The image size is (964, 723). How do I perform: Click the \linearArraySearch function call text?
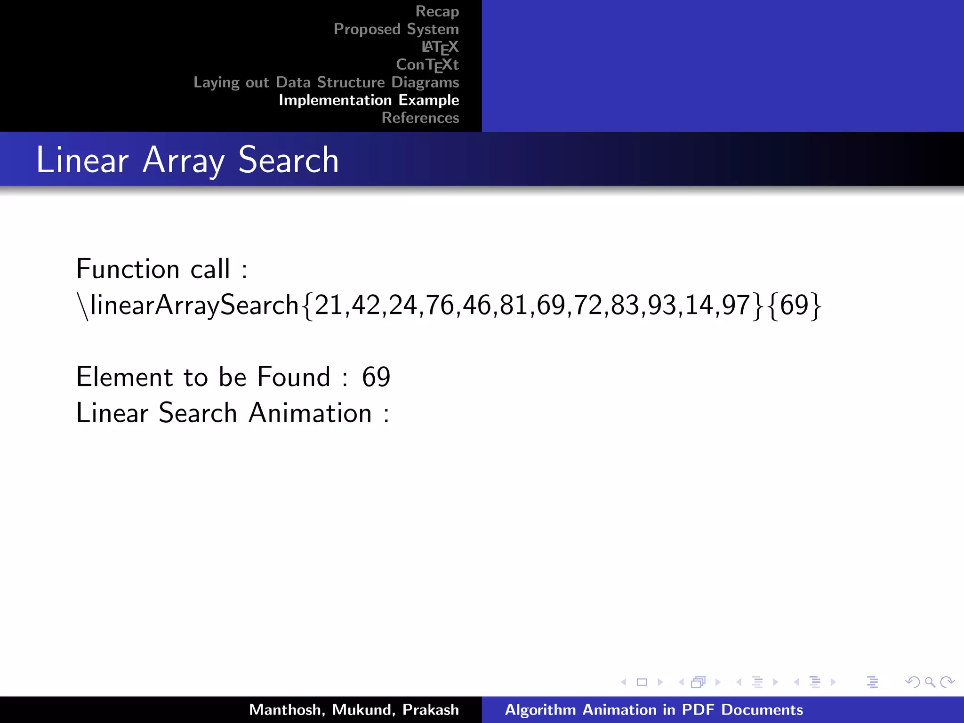(x=450, y=305)
